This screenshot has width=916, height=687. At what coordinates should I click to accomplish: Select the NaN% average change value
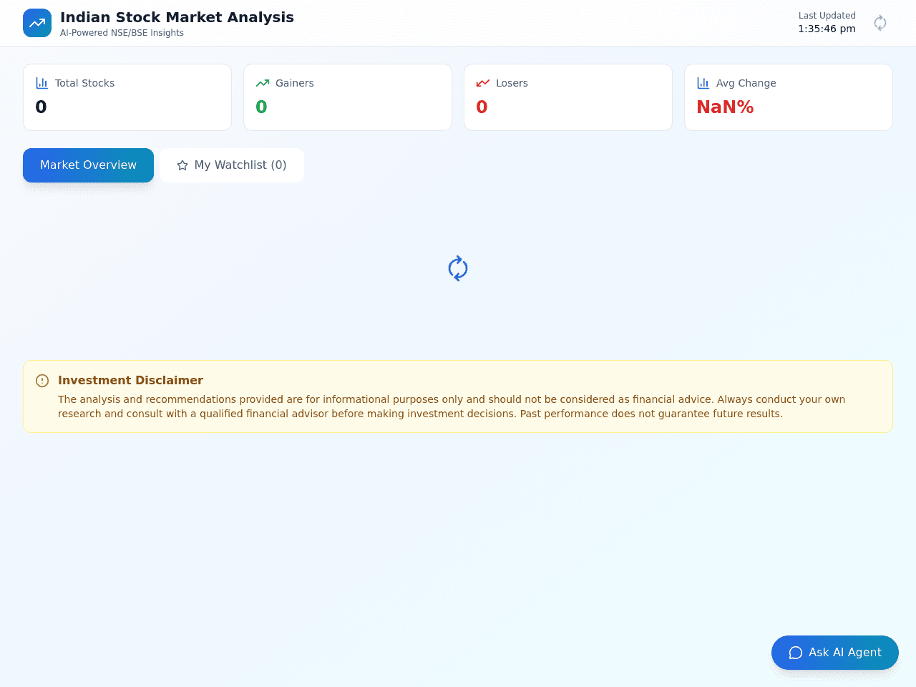pyautogui.click(x=725, y=107)
